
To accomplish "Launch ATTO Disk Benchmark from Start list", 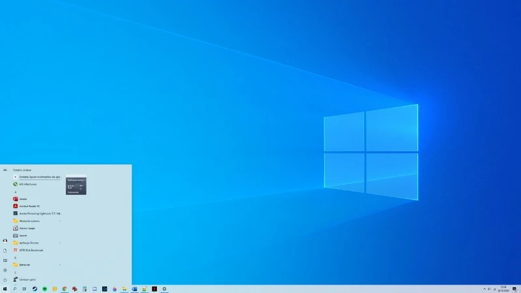I will pyautogui.click(x=37, y=250).
